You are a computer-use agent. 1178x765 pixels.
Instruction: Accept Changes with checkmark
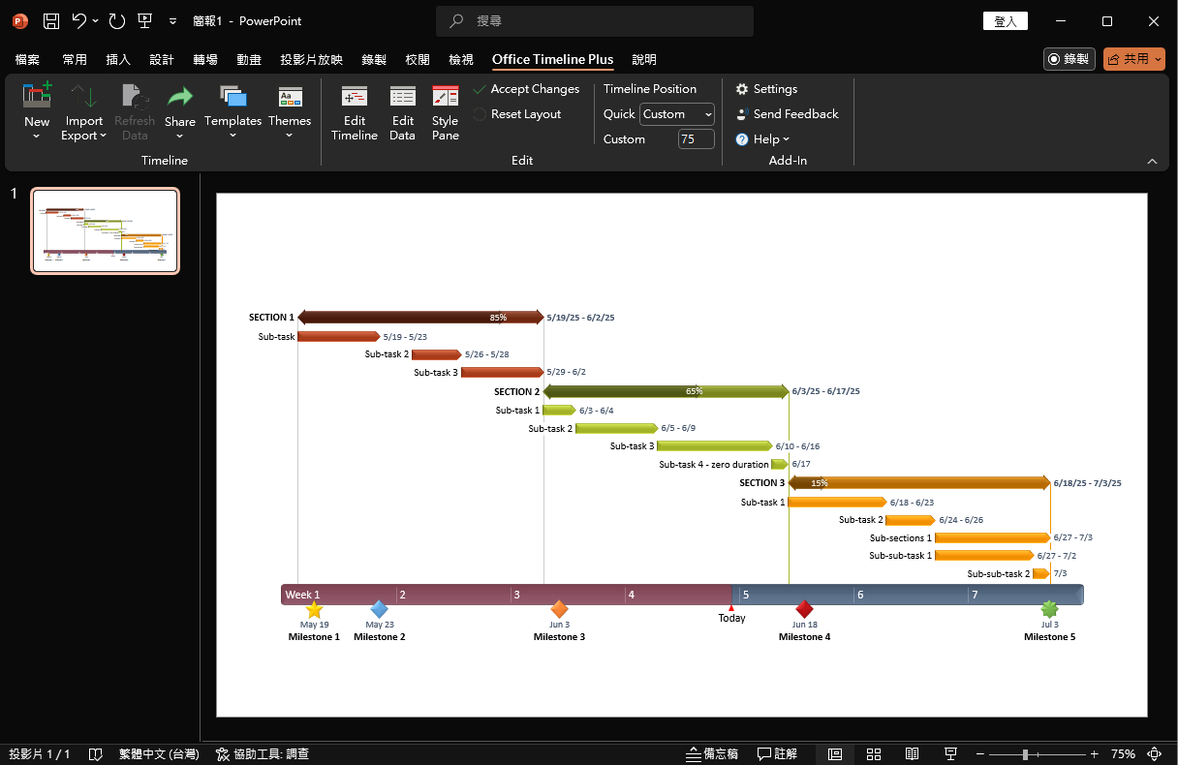pos(526,89)
